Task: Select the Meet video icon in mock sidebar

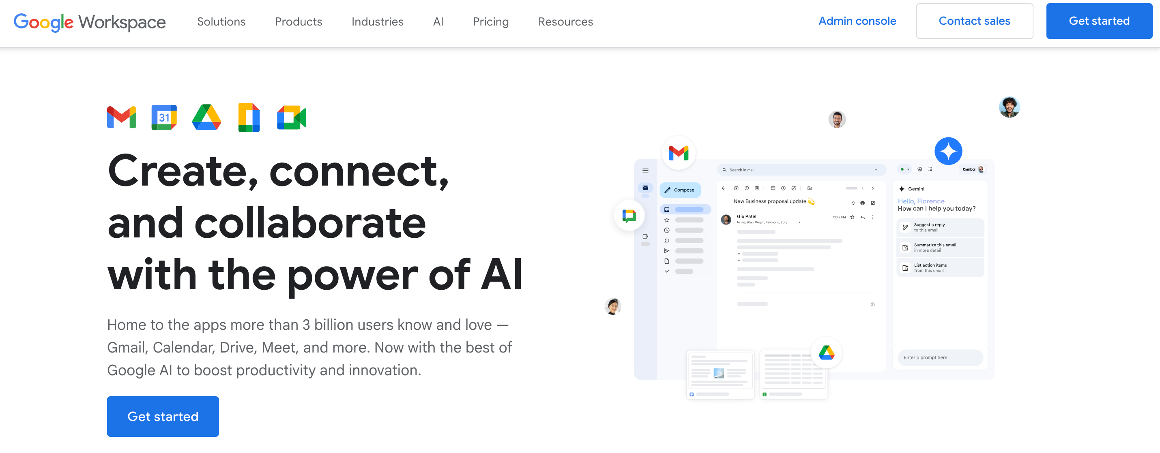Action: [x=645, y=236]
